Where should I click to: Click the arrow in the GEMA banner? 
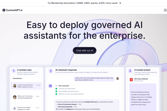click(x=120, y=3)
